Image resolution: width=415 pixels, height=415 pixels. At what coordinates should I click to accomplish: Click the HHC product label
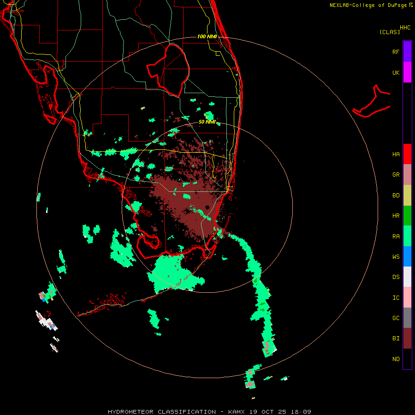405,28
